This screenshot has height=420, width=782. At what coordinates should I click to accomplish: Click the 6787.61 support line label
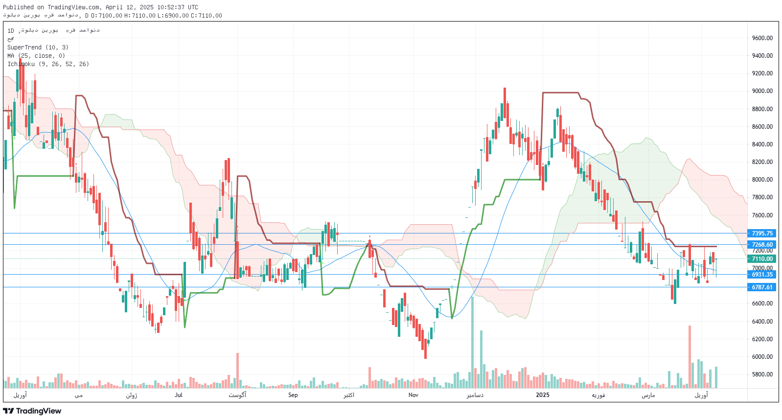[x=762, y=287]
